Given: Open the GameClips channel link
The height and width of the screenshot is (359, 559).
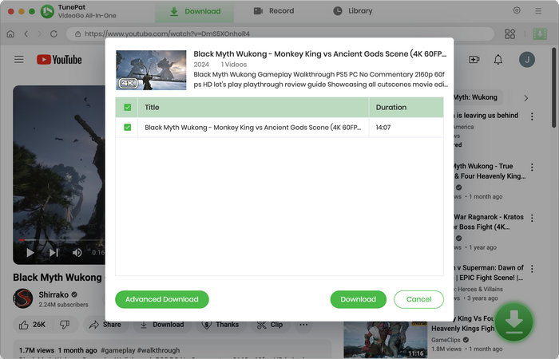Looking at the screenshot, I should (x=446, y=340).
